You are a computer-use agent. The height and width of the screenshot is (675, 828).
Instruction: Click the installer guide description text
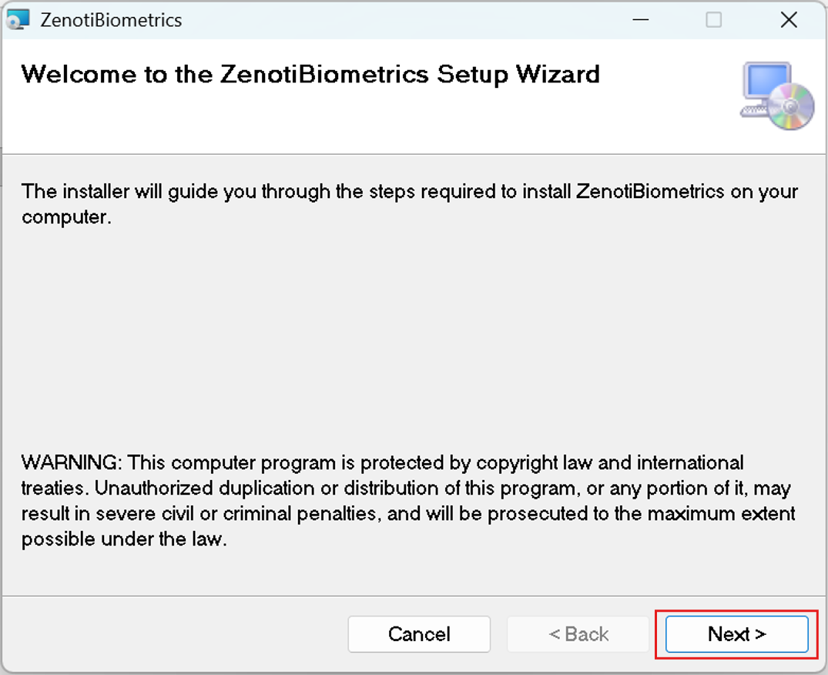click(408, 203)
